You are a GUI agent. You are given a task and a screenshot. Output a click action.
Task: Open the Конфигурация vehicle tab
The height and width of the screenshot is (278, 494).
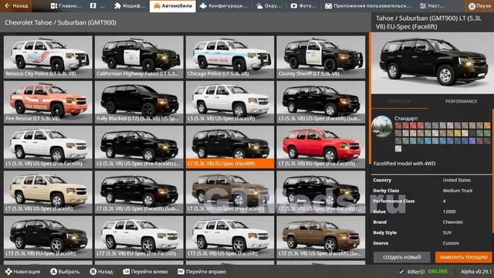tap(223, 5)
